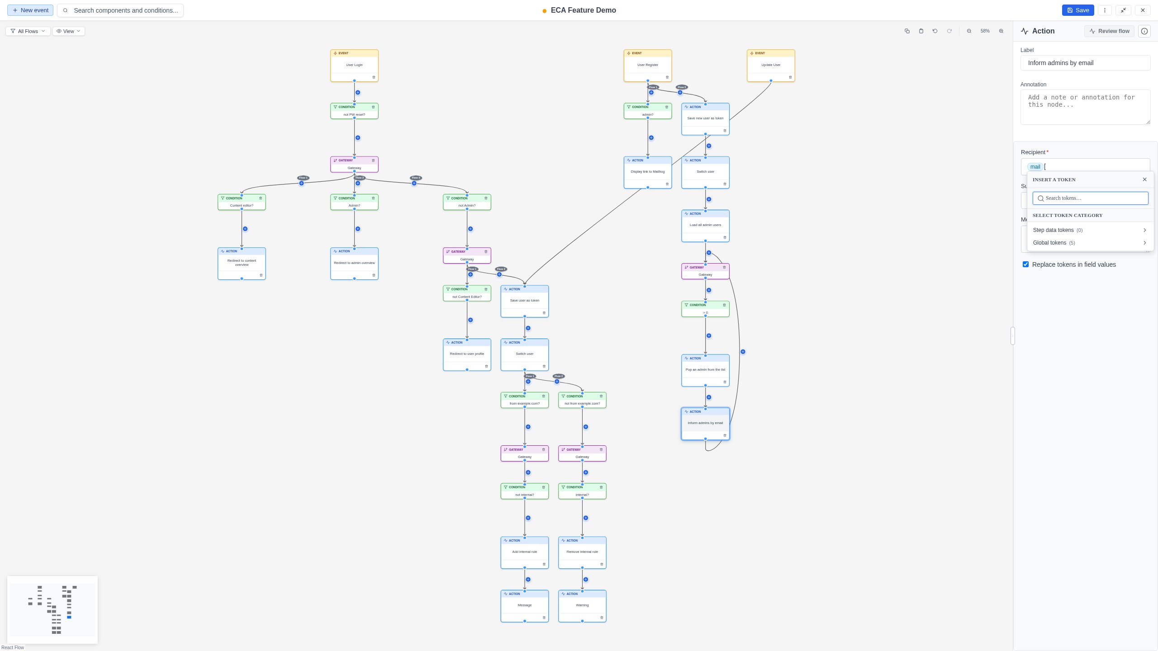Image resolution: width=1158 pixels, height=651 pixels.
Task: Click the Annotation textarea
Action: click(x=1085, y=107)
